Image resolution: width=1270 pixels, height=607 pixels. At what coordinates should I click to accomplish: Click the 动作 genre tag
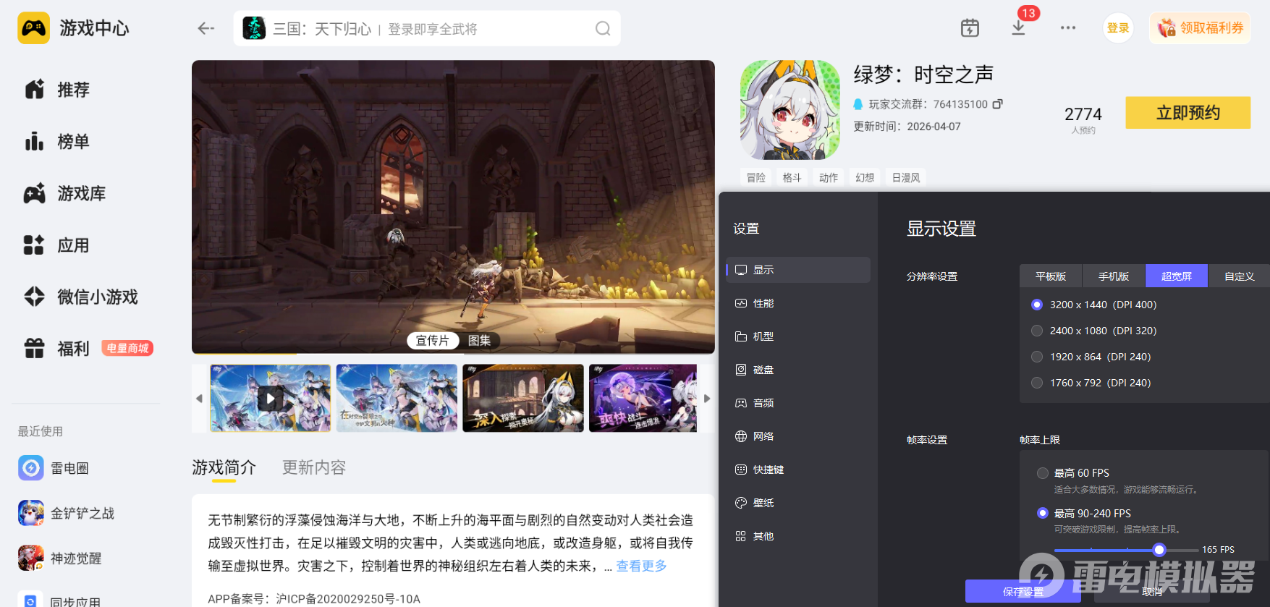(829, 178)
